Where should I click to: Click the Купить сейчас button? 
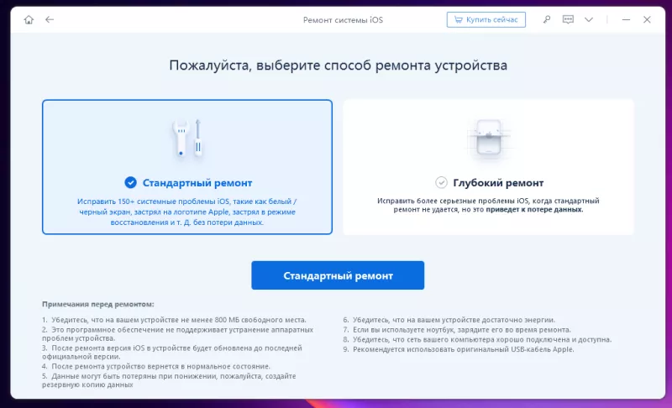pos(486,19)
